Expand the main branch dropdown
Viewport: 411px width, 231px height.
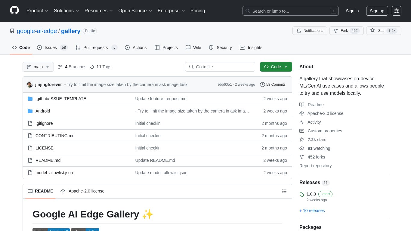[38, 67]
